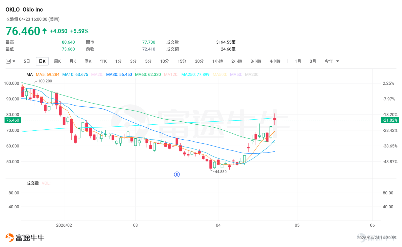Select the 30分 interval

199,61
